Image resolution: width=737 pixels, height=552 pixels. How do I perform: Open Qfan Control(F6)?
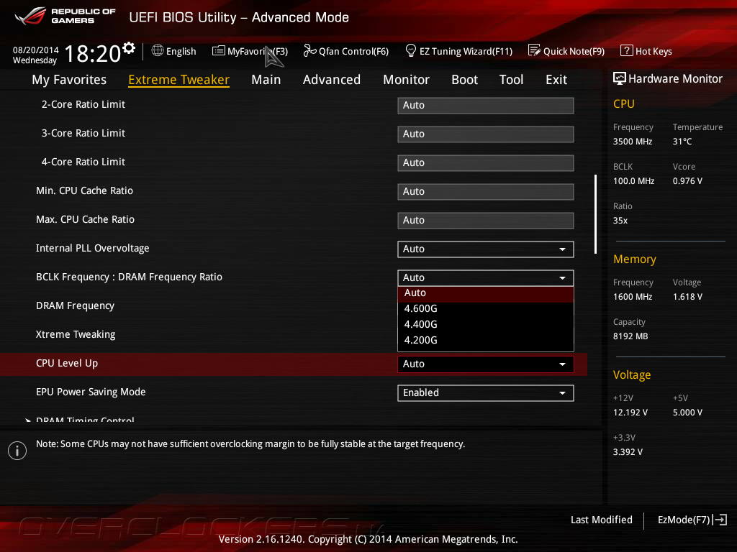point(346,51)
